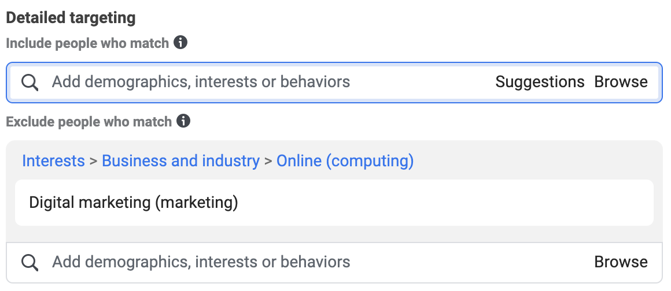This screenshot has width=671, height=291.
Task: Select the Online (computing) breadcrumb link
Action: (x=345, y=161)
